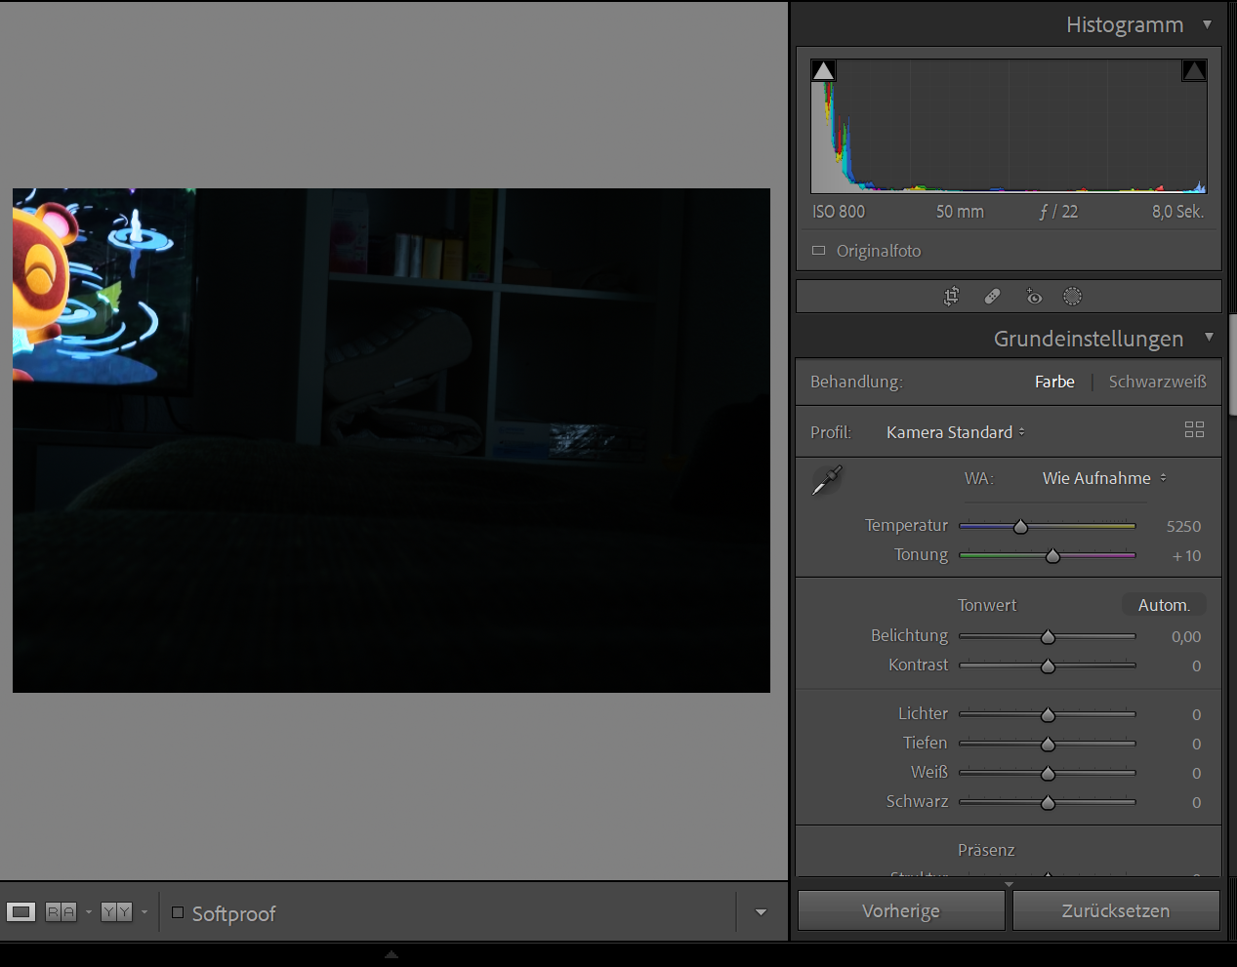The height and width of the screenshot is (967, 1237).
Task: Adjust the Tiefen slider
Action: tap(1048, 745)
